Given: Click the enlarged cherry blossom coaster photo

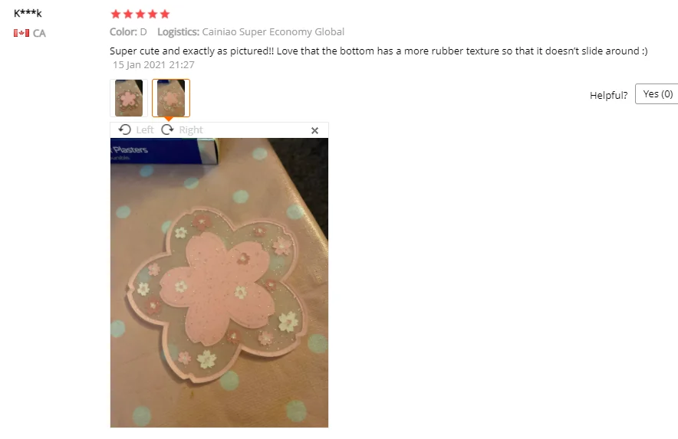Looking at the screenshot, I should (219, 283).
